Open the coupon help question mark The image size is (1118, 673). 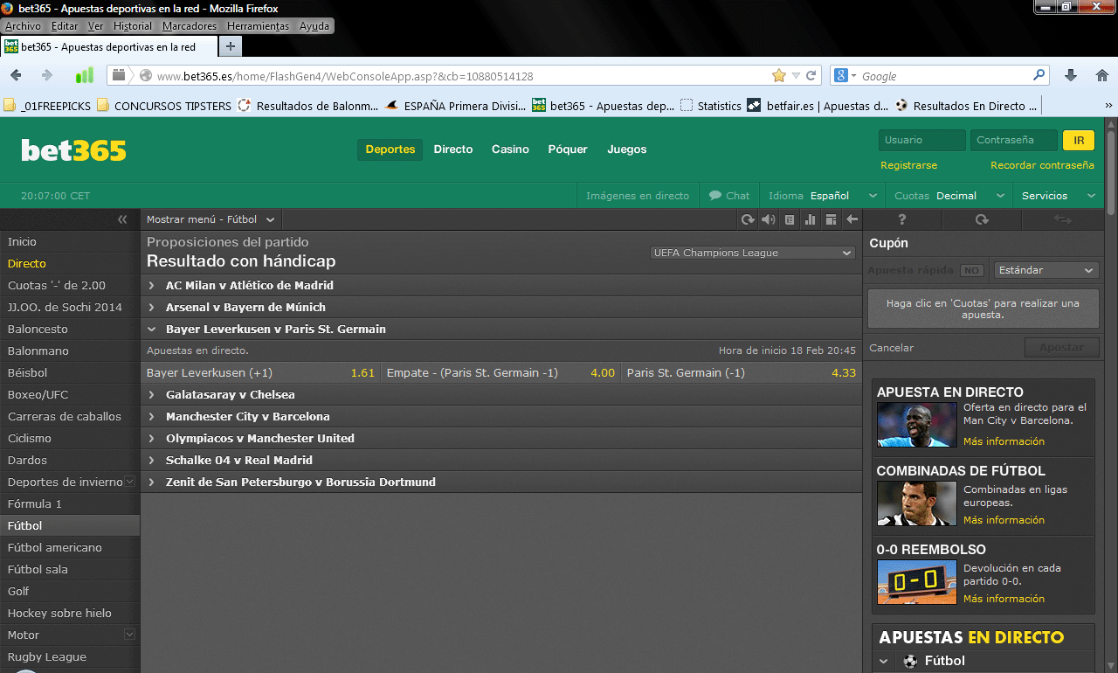click(x=902, y=220)
